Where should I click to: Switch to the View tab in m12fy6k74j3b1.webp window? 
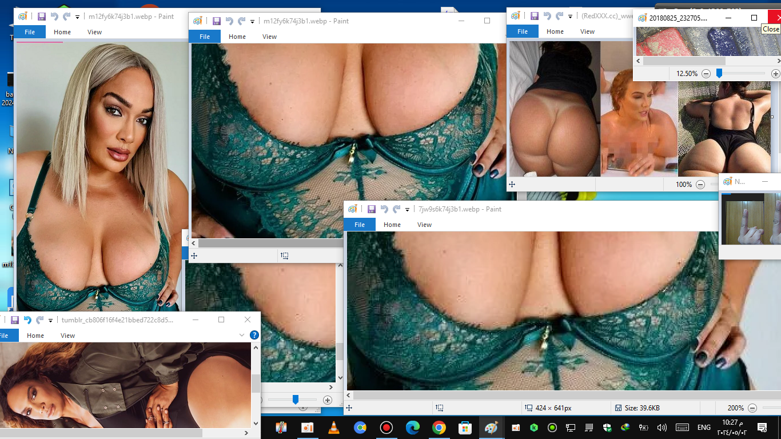point(269,37)
